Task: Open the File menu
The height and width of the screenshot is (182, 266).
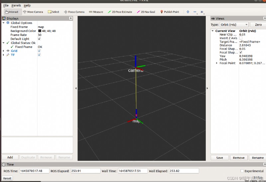Action: coord(6,5)
